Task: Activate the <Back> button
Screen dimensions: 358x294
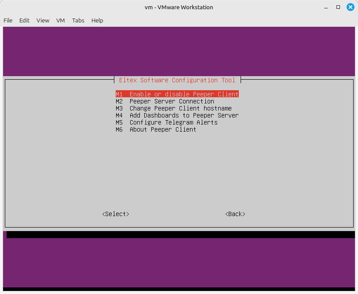Action: (235, 214)
